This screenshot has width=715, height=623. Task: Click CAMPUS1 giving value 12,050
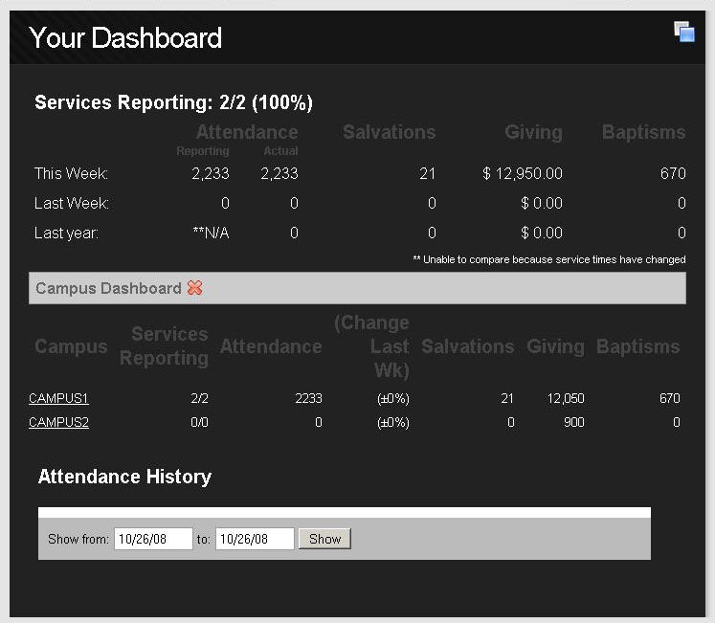pyautogui.click(x=566, y=399)
